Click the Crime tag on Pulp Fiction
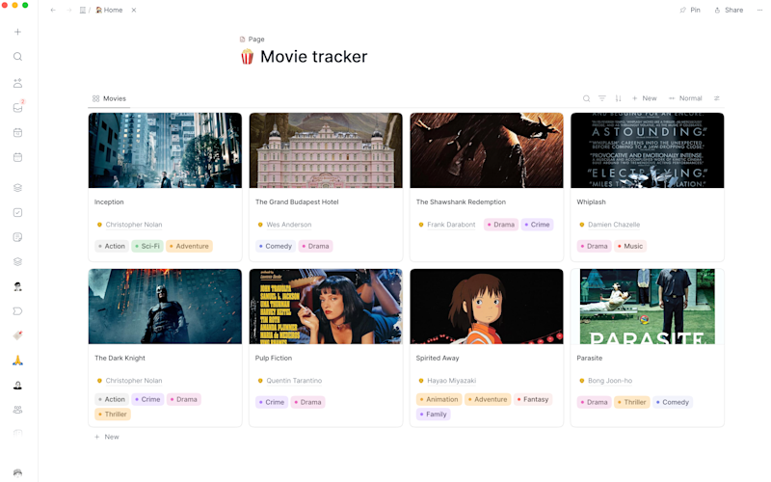This screenshot has width=771, height=482. [272, 402]
